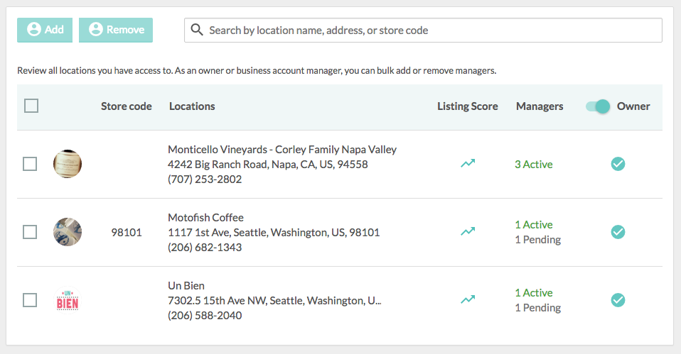
Task: Click the Listing Score column header
Action: [x=467, y=106]
